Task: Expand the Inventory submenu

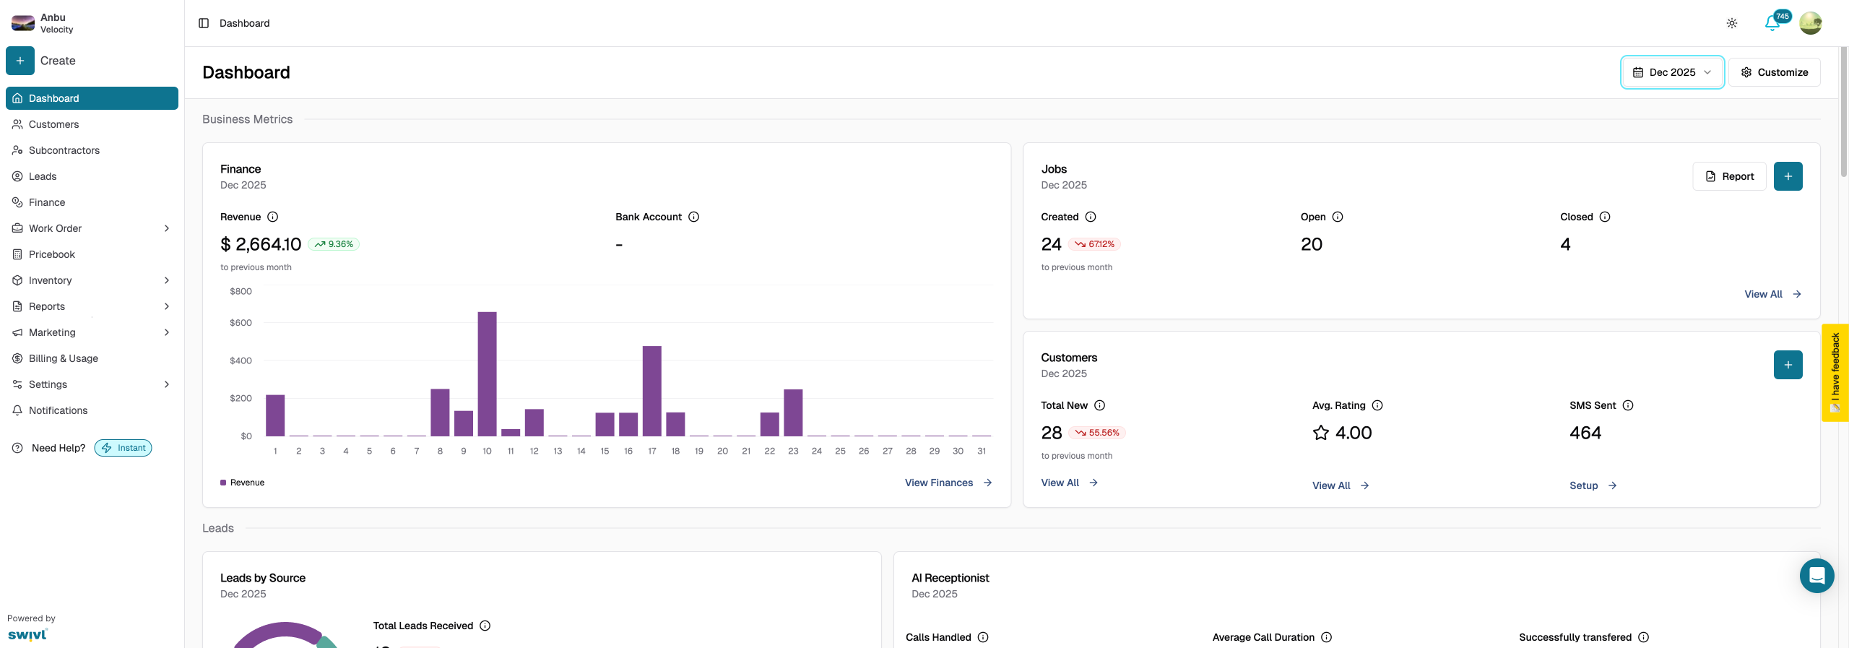Action: [167, 280]
